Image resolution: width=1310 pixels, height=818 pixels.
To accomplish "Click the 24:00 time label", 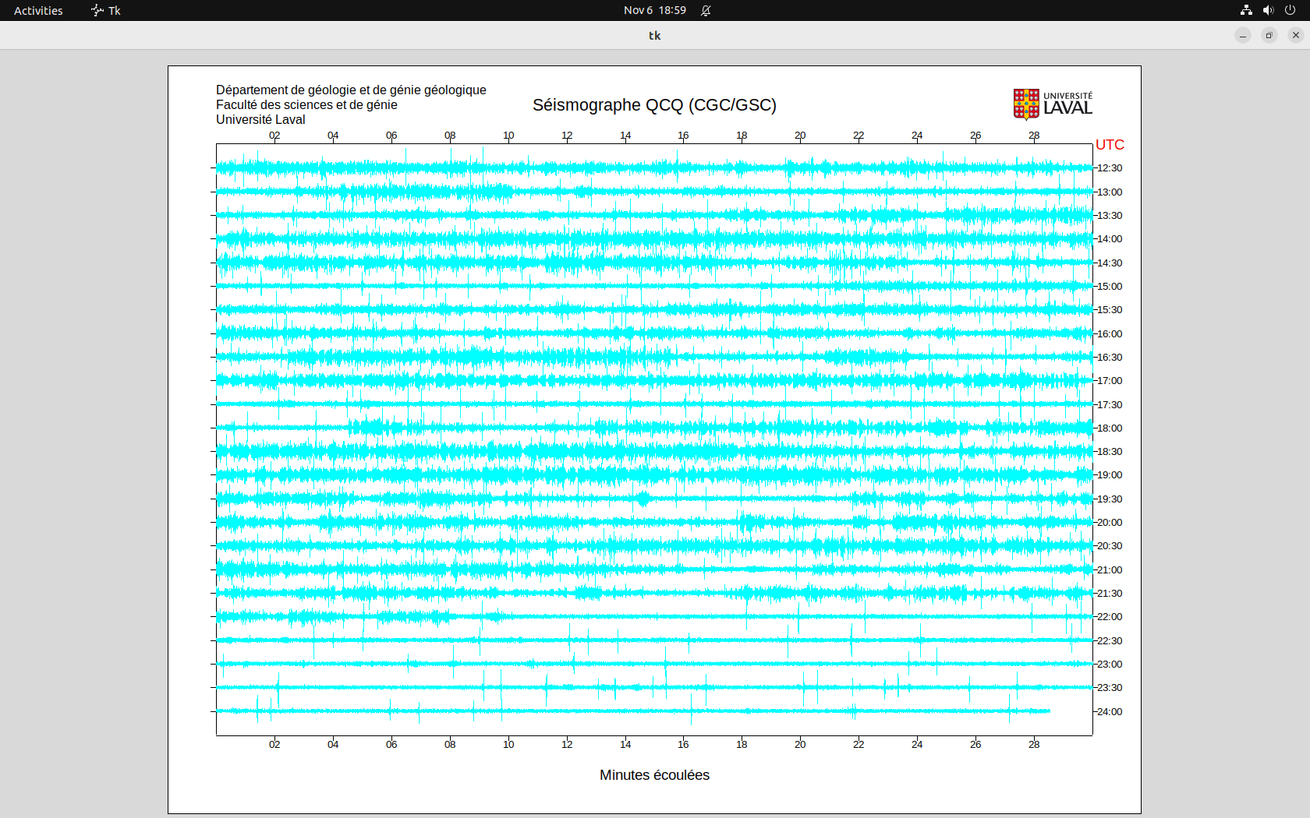I will (x=1110, y=712).
